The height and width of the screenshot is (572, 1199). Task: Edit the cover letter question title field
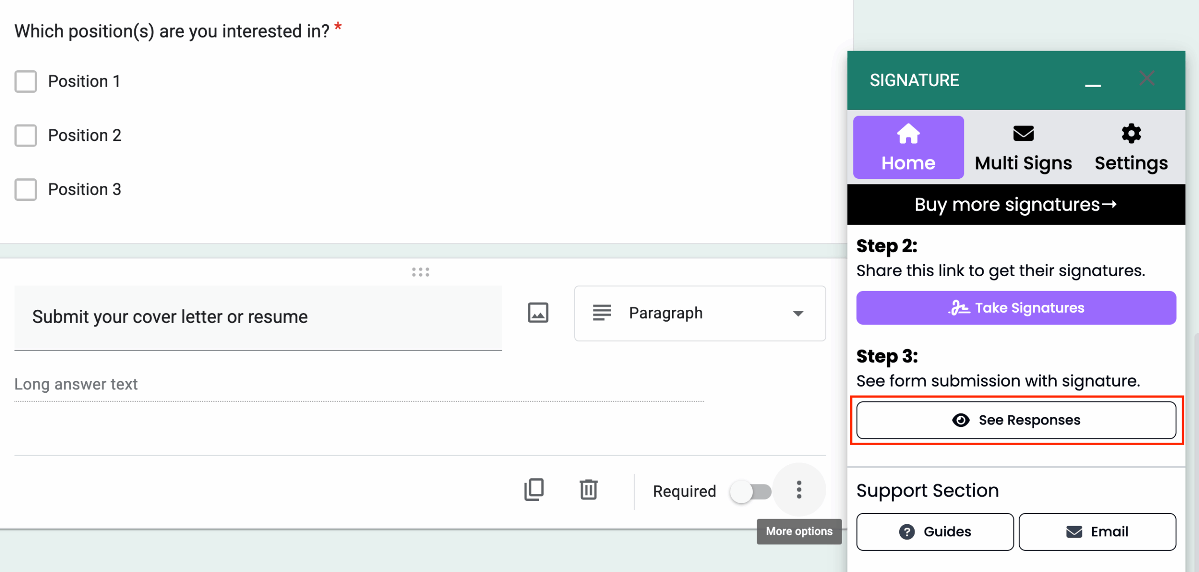pos(258,317)
